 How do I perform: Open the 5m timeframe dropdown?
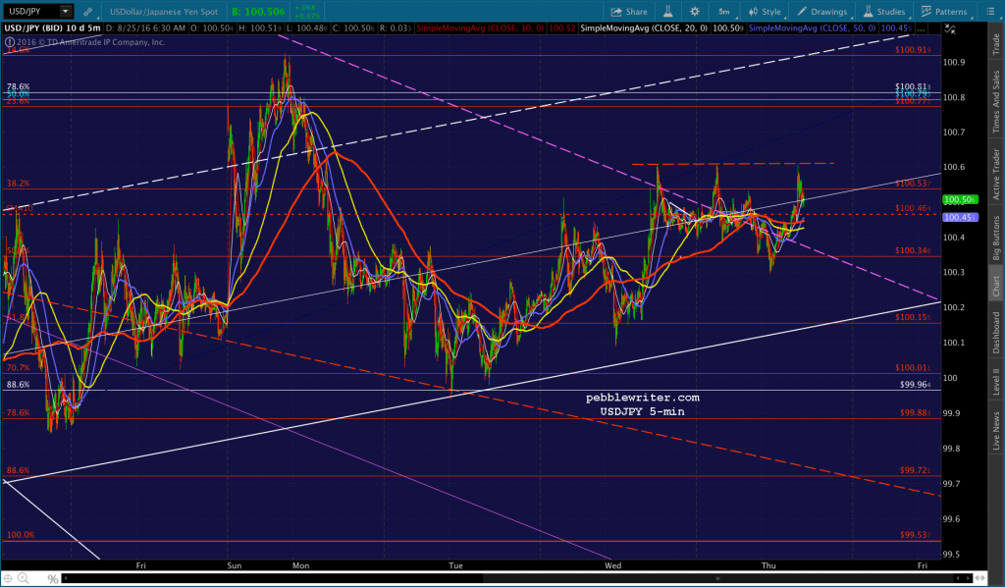pyautogui.click(x=725, y=12)
